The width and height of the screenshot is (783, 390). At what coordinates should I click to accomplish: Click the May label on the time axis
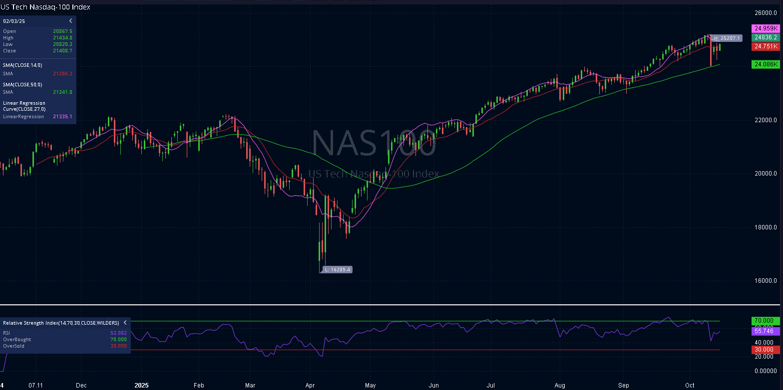coord(370,385)
